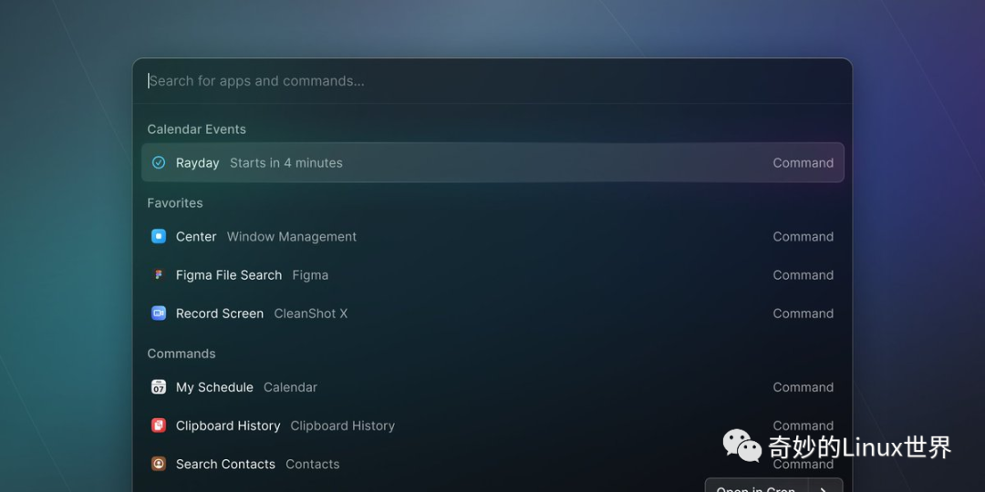985x492 pixels.
Task: Run the Center command
Action: pos(493,237)
